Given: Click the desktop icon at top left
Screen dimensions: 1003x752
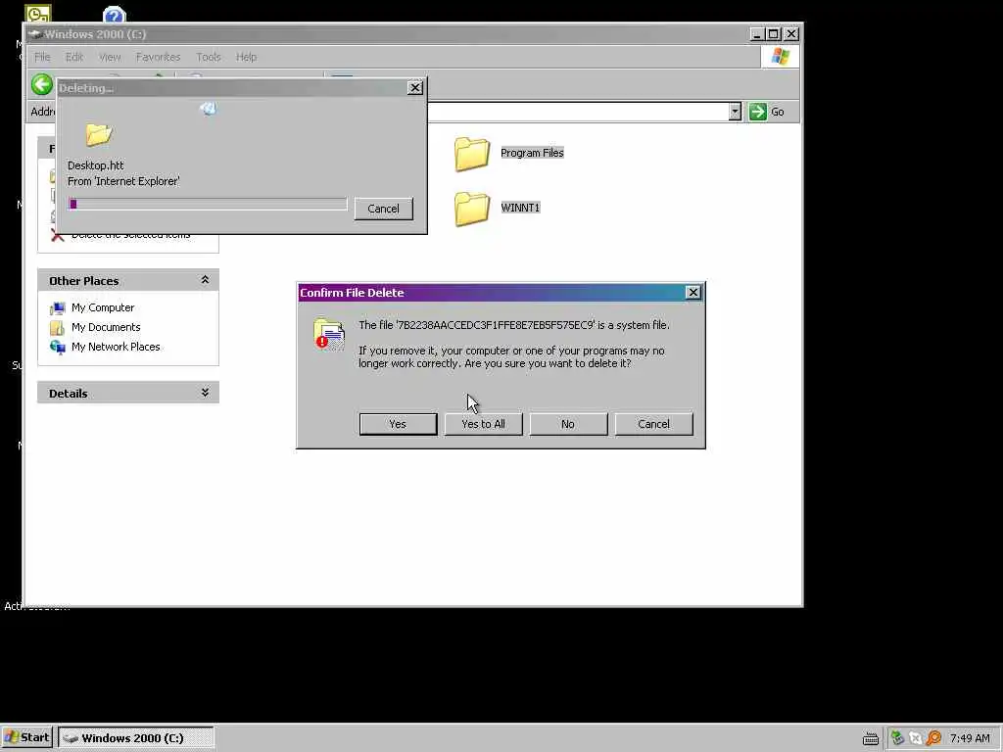Looking at the screenshot, I should click(x=38, y=13).
